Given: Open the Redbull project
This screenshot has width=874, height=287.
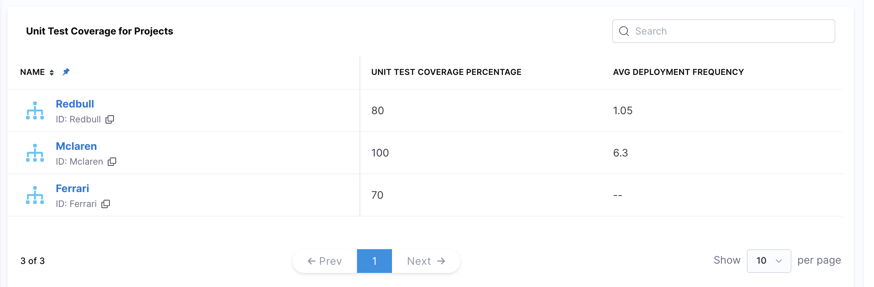Looking at the screenshot, I should [75, 104].
